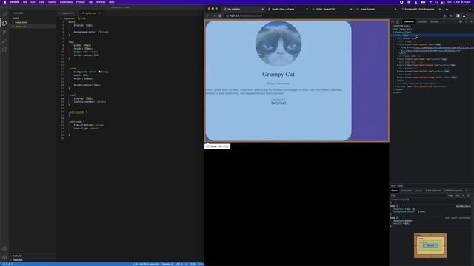Expand the Outline section
The image size is (474, 266).
17,256
